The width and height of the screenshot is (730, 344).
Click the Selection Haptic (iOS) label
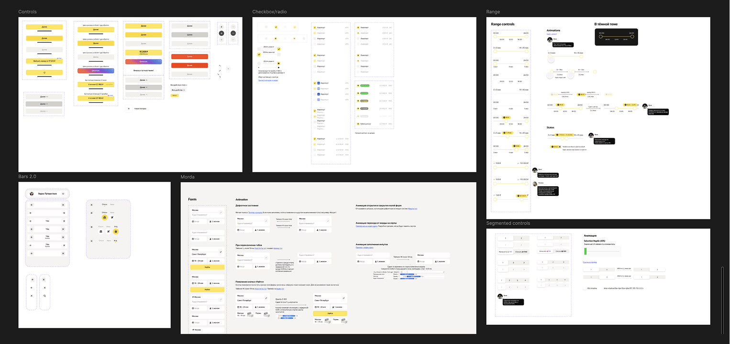coord(596,241)
